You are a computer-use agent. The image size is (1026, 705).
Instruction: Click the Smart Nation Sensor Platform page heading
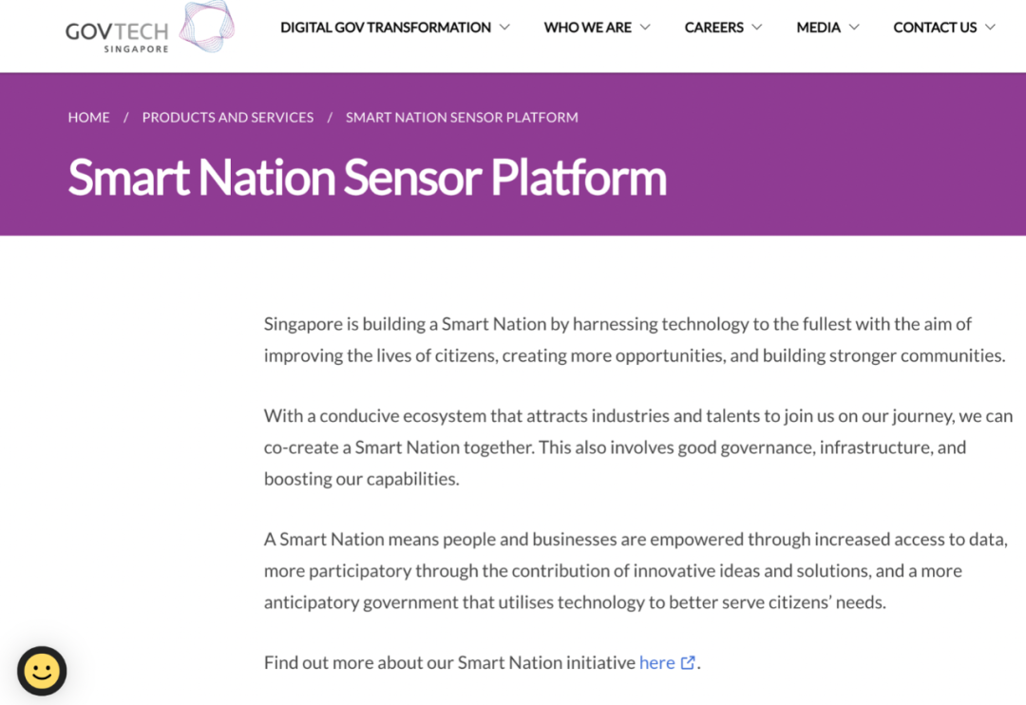(367, 178)
